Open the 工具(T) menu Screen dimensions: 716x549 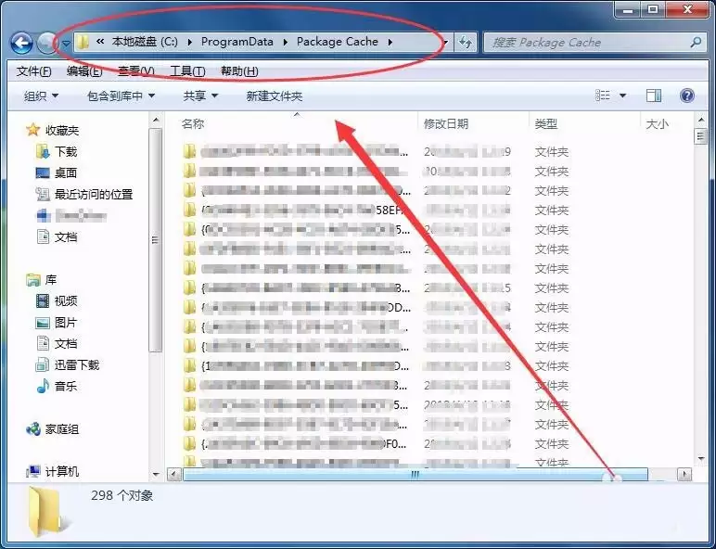pos(187,71)
